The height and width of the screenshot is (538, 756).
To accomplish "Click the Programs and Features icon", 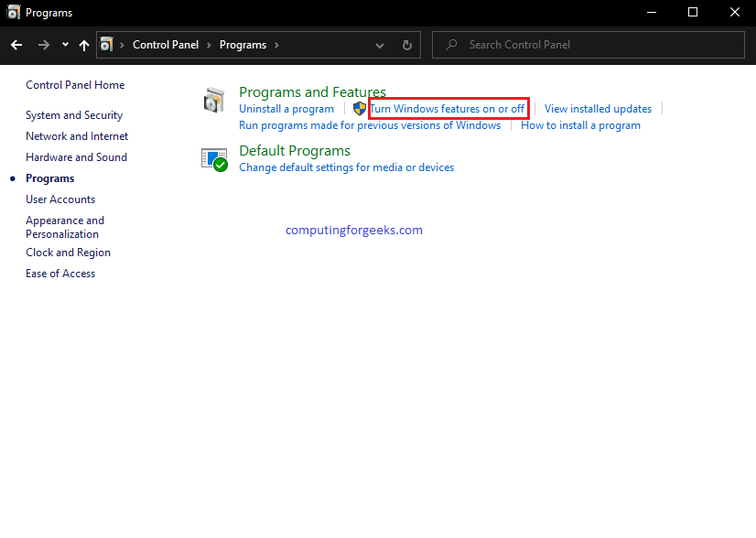I will pos(214,100).
